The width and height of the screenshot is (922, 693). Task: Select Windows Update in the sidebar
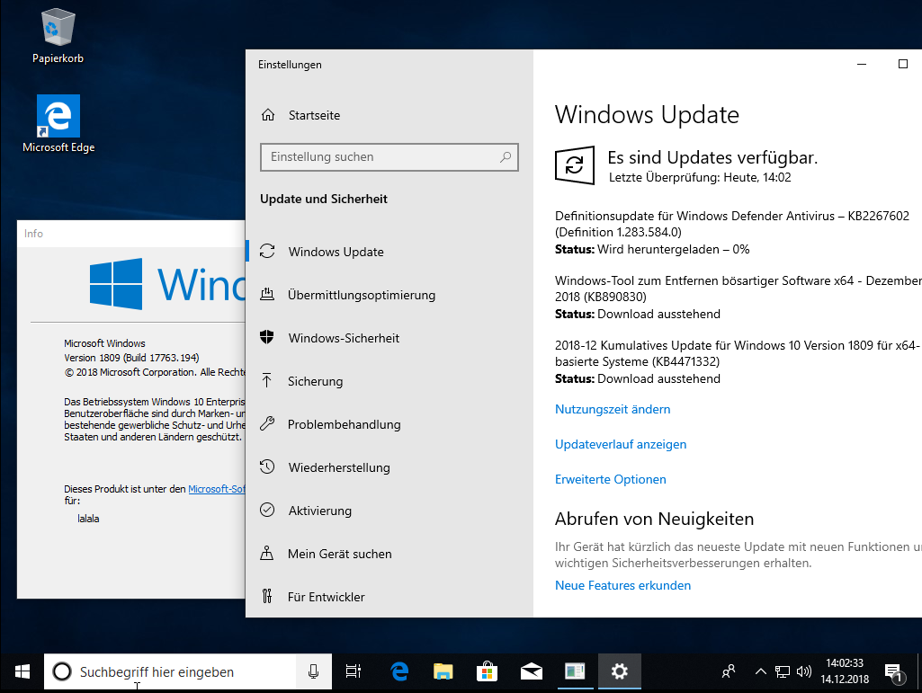(x=336, y=252)
